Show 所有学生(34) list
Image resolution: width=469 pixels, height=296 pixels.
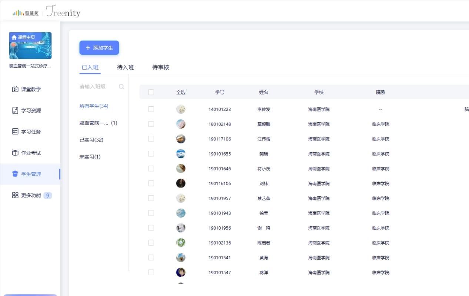tap(94, 106)
